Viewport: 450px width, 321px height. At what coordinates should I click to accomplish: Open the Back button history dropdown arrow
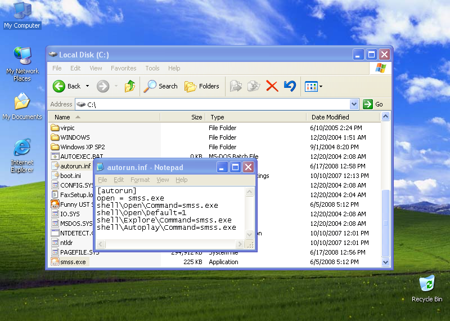[x=87, y=86]
